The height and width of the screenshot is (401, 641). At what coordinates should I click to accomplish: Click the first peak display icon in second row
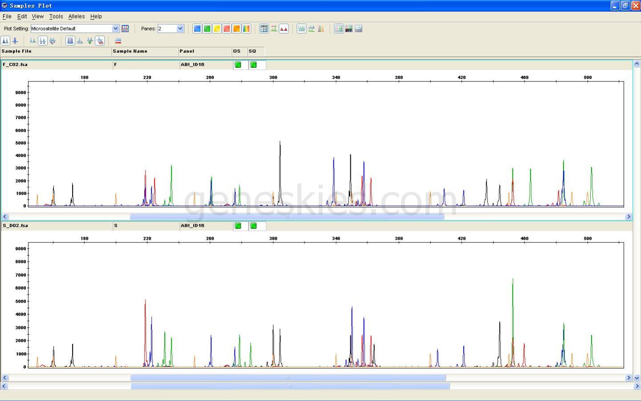pyautogui.click(x=5, y=41)
